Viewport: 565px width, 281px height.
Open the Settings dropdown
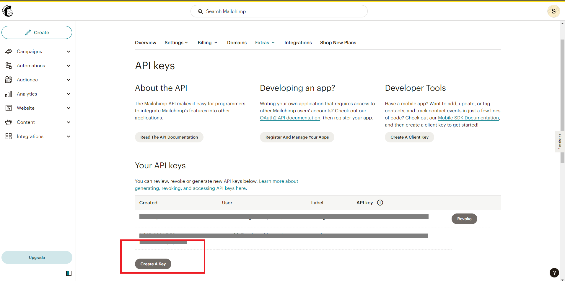[x=176, y=43]
